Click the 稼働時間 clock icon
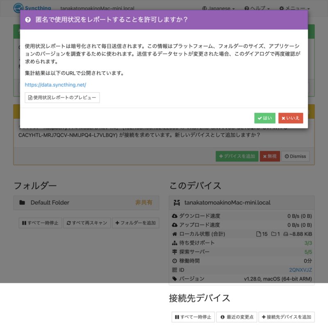Screen dimensions: 328x327 coord(175,261)
